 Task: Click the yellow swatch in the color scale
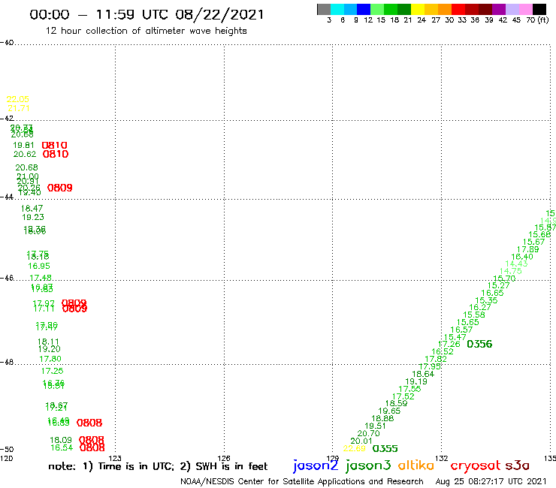coord(418,9)
